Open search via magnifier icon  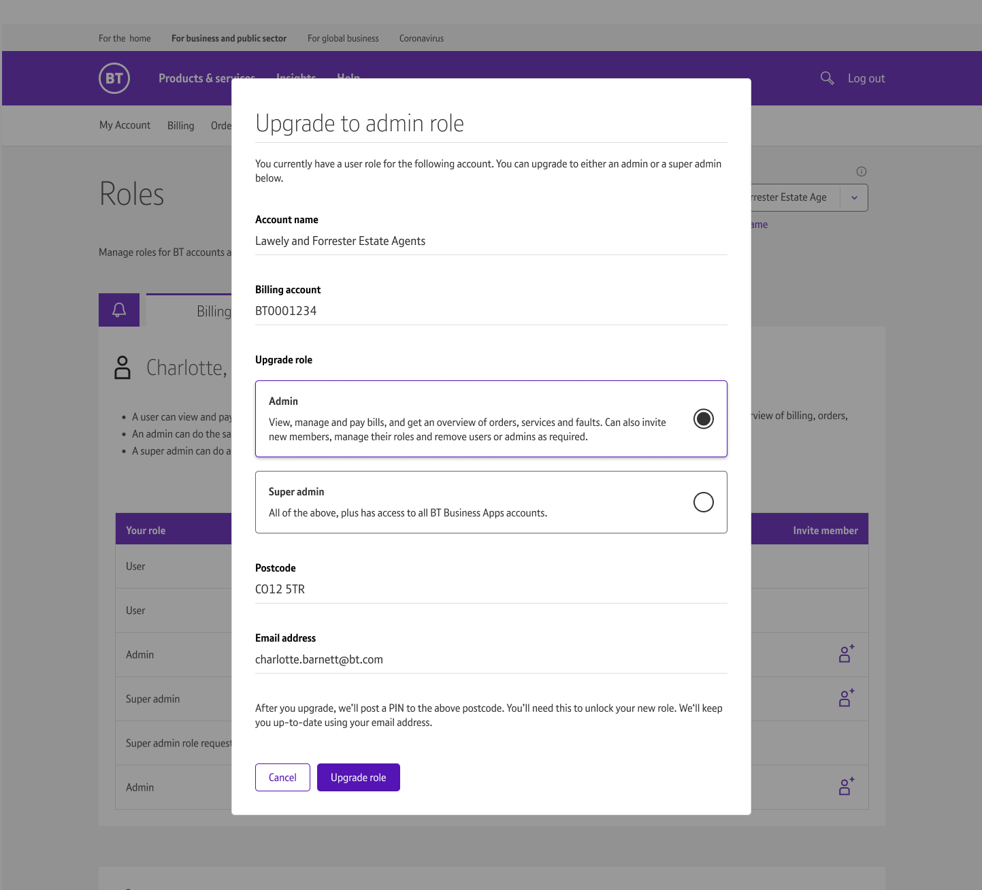click(827, 78)
